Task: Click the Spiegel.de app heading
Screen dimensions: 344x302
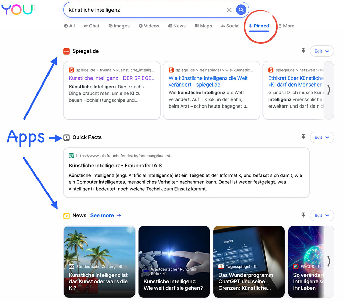Action: [x=86, y=51]
